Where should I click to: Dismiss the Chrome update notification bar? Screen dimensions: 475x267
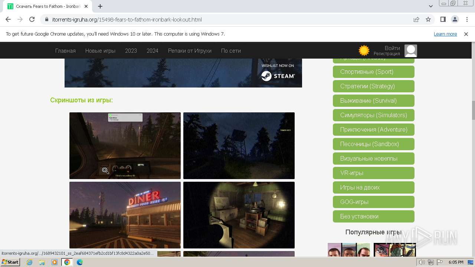pos(466,34)
